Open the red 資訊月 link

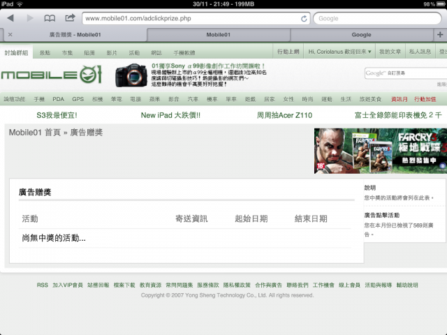(399, 99)
